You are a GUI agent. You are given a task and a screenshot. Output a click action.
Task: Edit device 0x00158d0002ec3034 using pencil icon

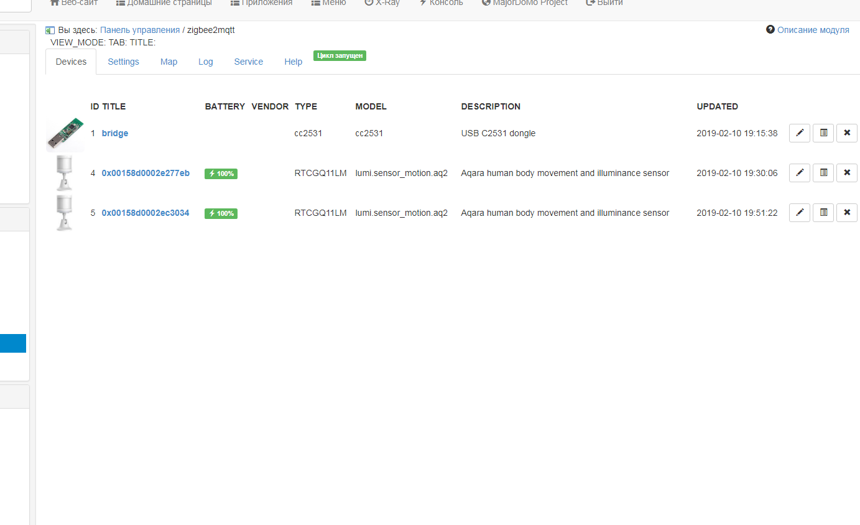click(x=800, y=213)
